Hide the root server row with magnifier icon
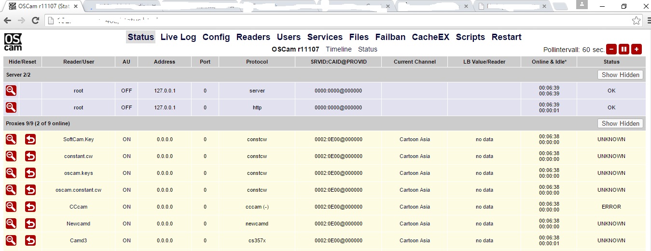651x251 pixels. click(11, 91)
